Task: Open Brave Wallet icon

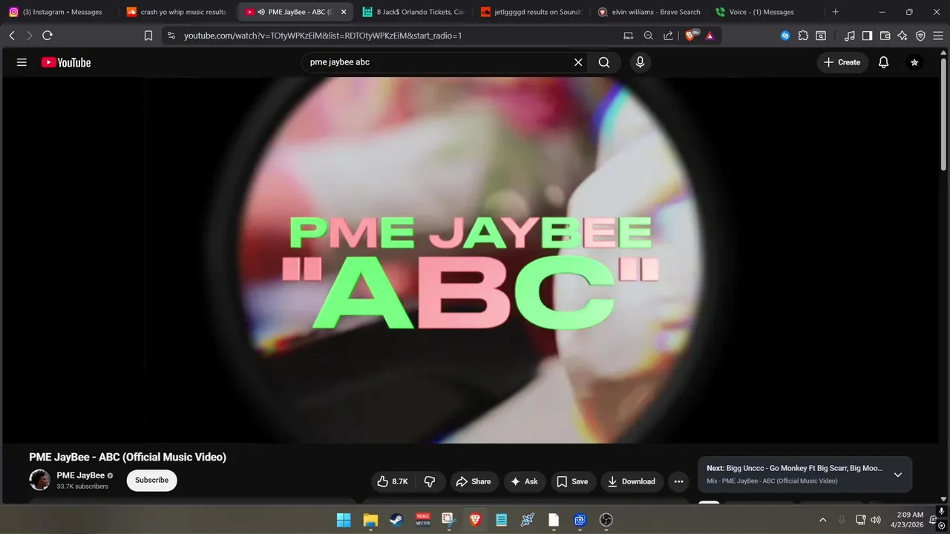Action: pyautogui.click(x=885, y=36)
